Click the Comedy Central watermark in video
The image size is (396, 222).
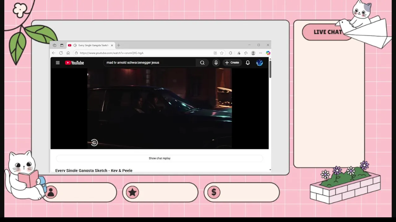(x=94, y=142)
